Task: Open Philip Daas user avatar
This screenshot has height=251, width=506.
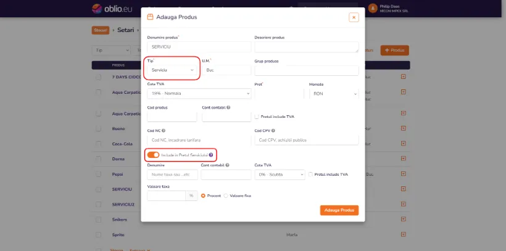Action: pyautogui.click(x=373, y=9)
